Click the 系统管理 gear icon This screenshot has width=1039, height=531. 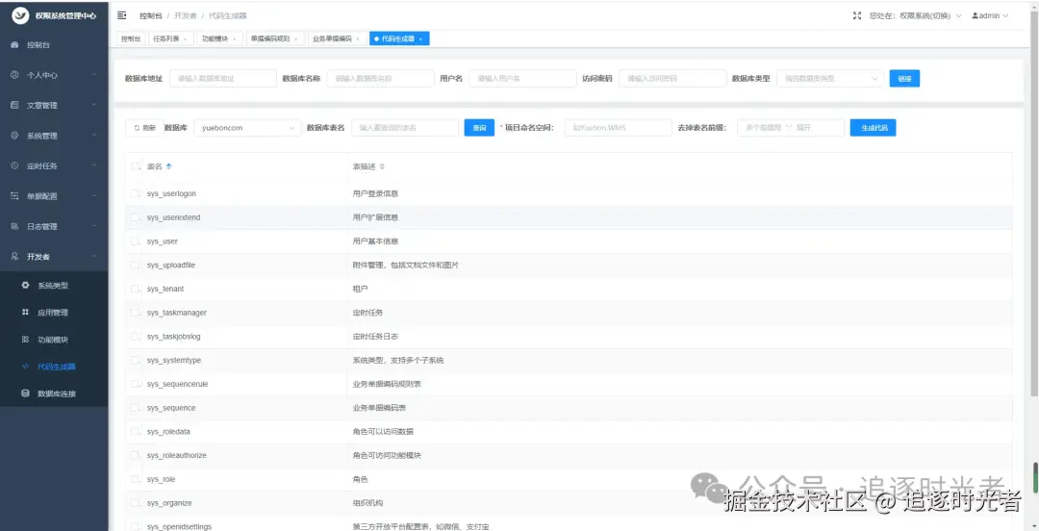click(x=14, y=136)
